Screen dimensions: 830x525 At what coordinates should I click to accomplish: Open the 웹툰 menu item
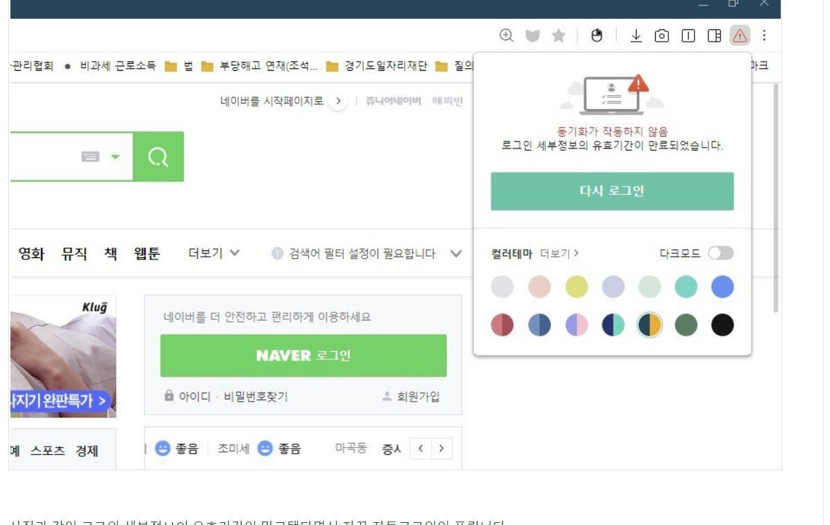[x=146, y=254]
